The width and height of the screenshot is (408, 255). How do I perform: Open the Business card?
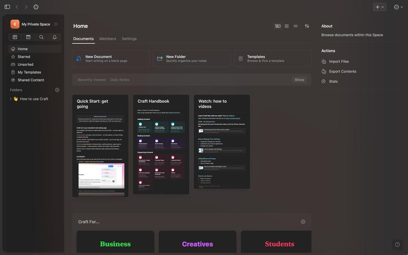[115, 242]
